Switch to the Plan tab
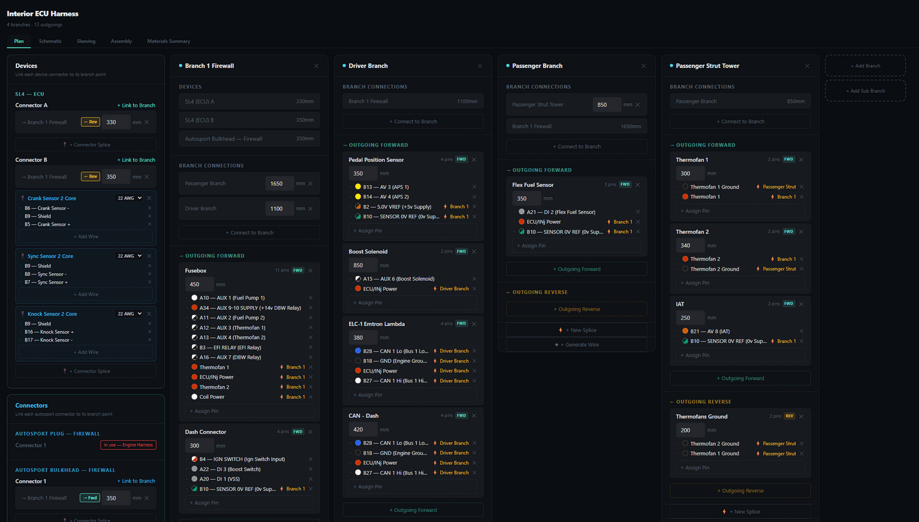 19,41
